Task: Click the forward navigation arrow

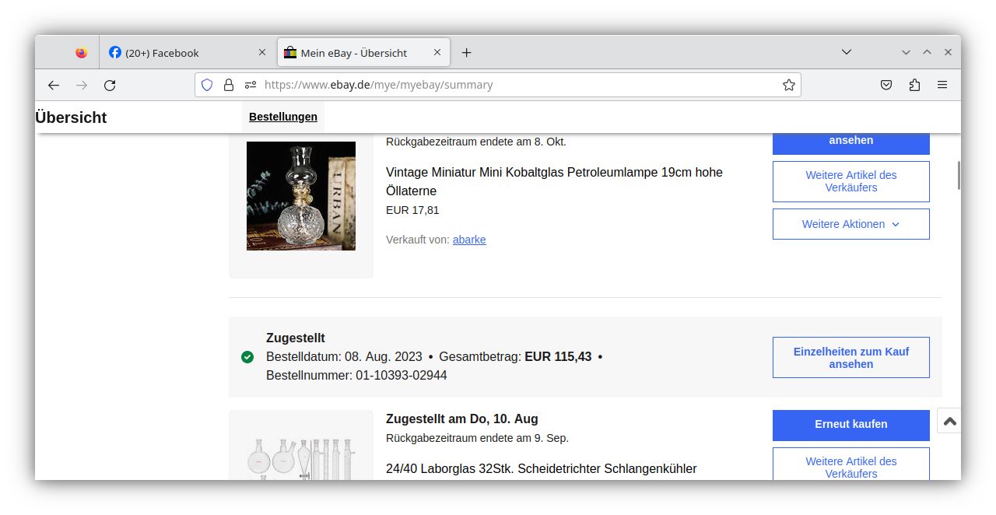Action: tap(81, 85)
